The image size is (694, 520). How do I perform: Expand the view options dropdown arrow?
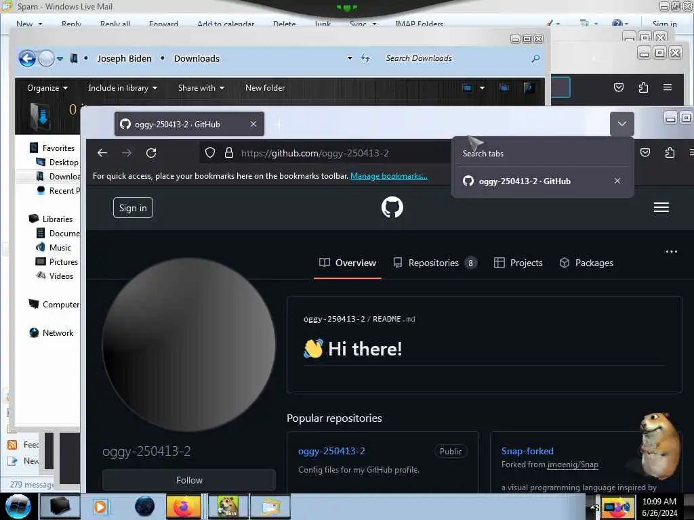pyautogui.click(x=482, y=87)
